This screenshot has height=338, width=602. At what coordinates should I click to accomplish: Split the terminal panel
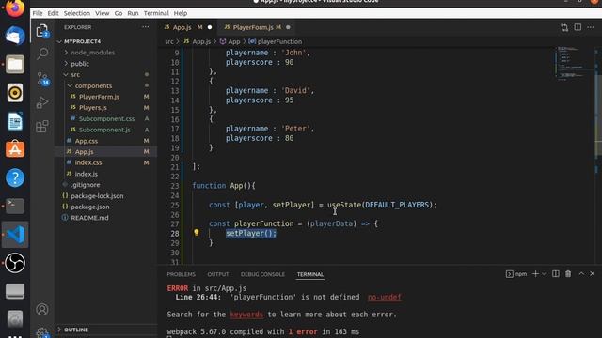point(556,274)
